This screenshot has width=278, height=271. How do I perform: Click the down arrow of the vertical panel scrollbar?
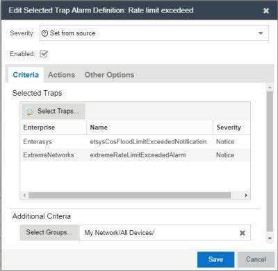click(270, 238)
